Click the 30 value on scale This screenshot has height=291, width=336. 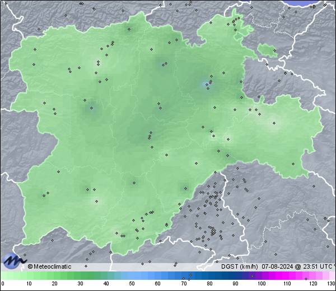[80, 284]
